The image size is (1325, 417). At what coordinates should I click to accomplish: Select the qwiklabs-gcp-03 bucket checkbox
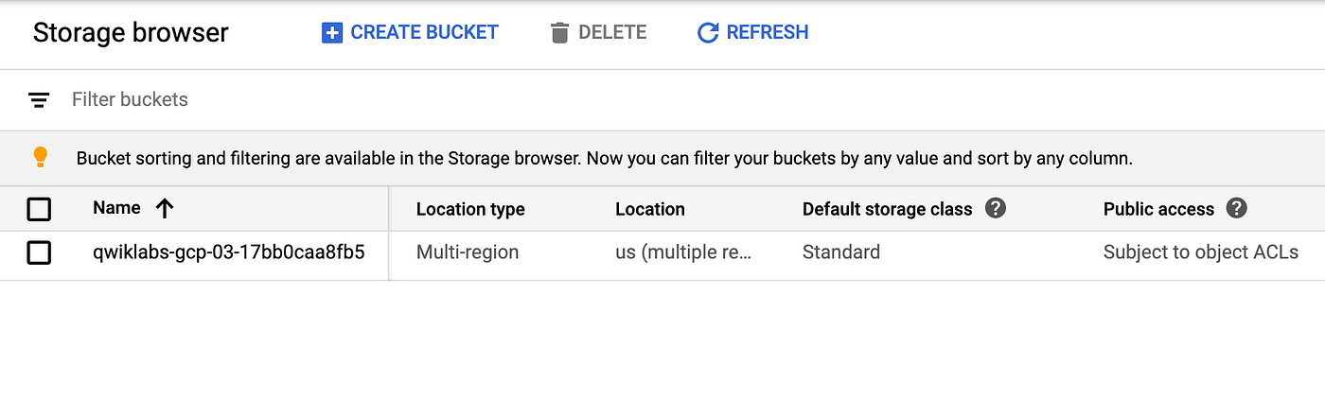[39, 252]
